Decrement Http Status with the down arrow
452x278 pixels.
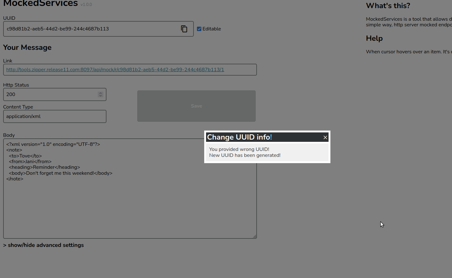tap(101, 96)
